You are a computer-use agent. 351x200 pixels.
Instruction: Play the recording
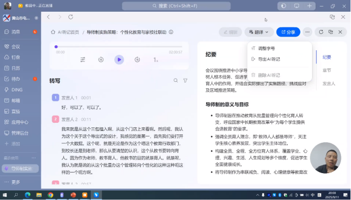click(x=119, y=60)
